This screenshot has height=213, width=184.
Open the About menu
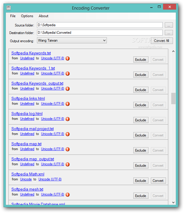tap(43, 16)
